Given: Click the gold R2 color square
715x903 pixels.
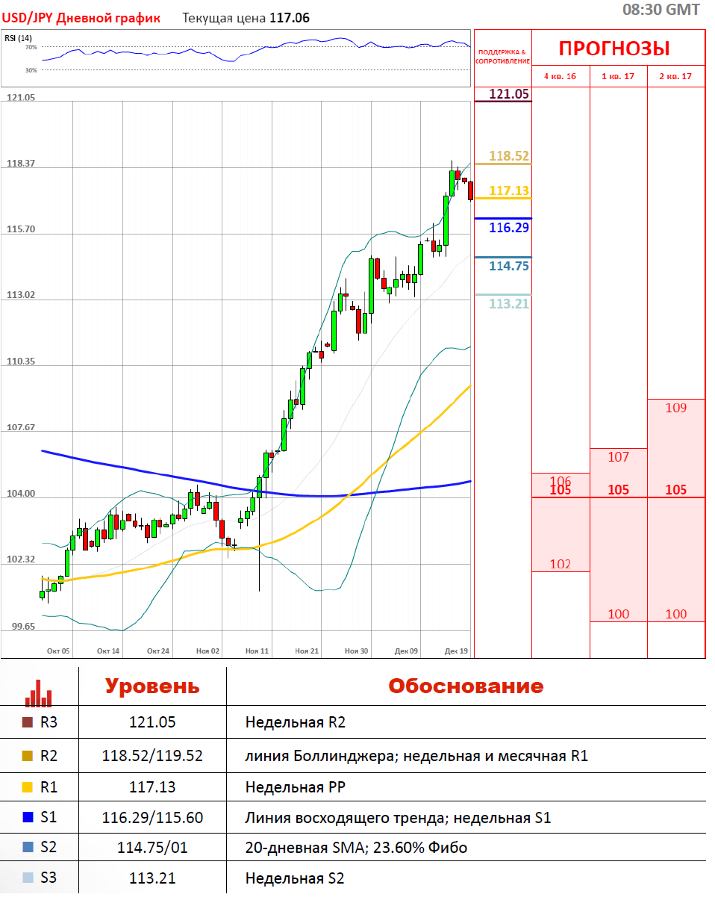Looking at the screenshot, I should (28, 756).
